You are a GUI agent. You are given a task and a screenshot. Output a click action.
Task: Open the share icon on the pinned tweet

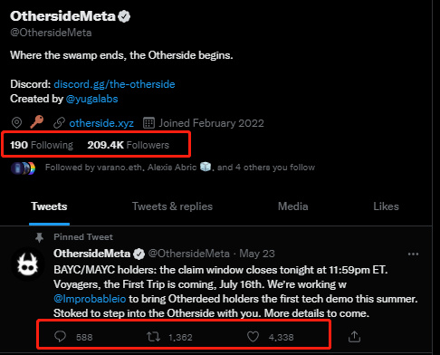pyautogui.click(x=354, y=337)
